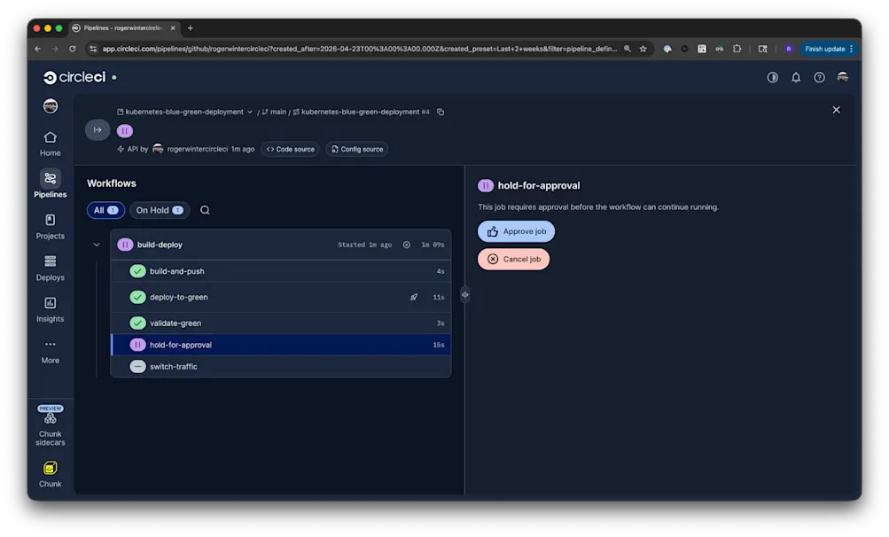889x537 pixels.
Task: Open the CircleCI logo home link
Action: tap(74, 77)
